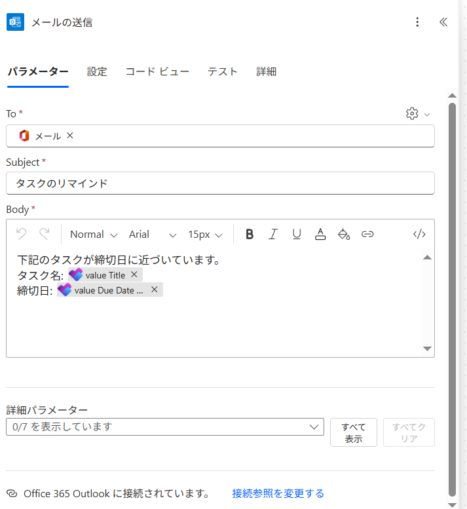Remove the value Title token
This screenshot has height=509, width=467.
(x=134, y=274)
